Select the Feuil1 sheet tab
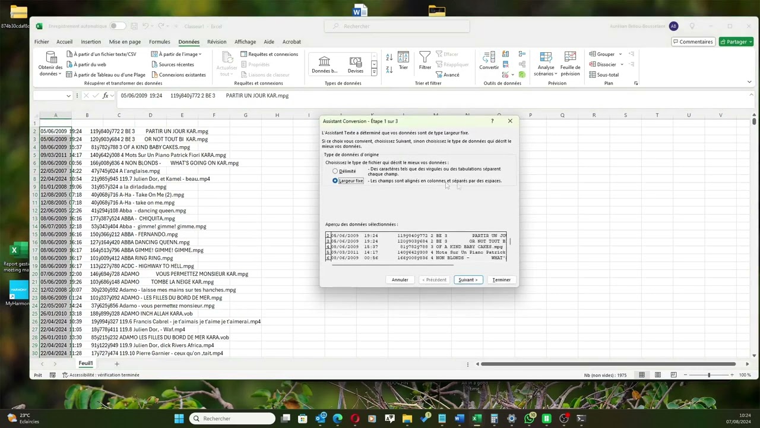 (85, 363)
